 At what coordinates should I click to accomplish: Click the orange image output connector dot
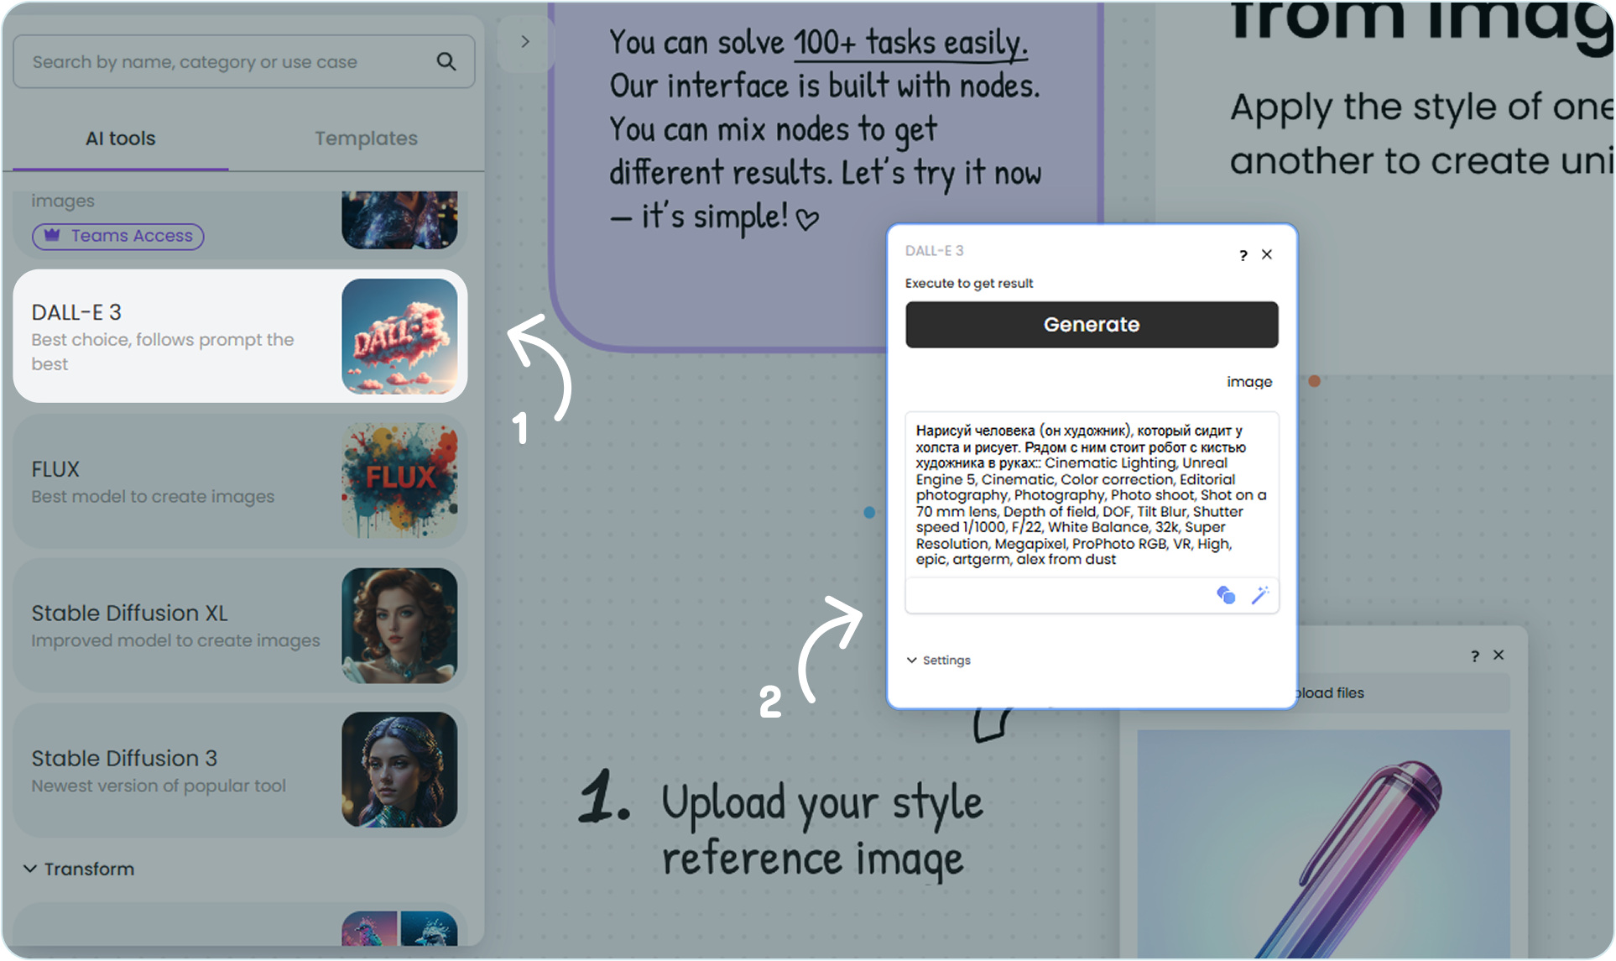(x=1314, y=381)
